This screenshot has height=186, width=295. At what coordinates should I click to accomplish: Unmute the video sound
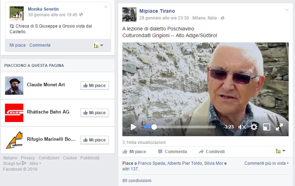point(242,127)
